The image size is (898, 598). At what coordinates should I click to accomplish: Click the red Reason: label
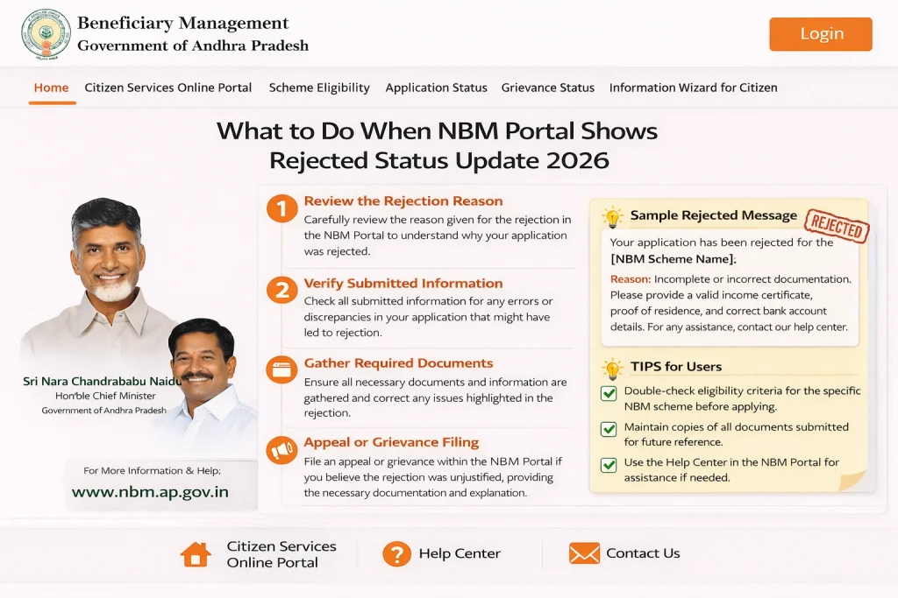click(631, 279)
